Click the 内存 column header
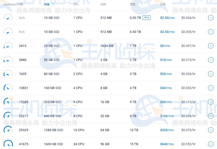The width and height of the screenshot is (217, 149). [103, 4]
